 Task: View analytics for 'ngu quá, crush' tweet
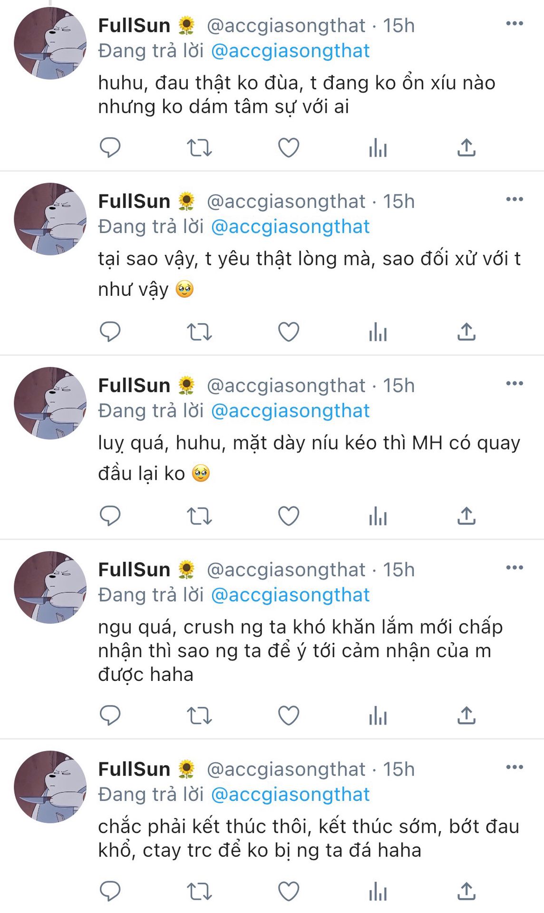tap(378, 715)
